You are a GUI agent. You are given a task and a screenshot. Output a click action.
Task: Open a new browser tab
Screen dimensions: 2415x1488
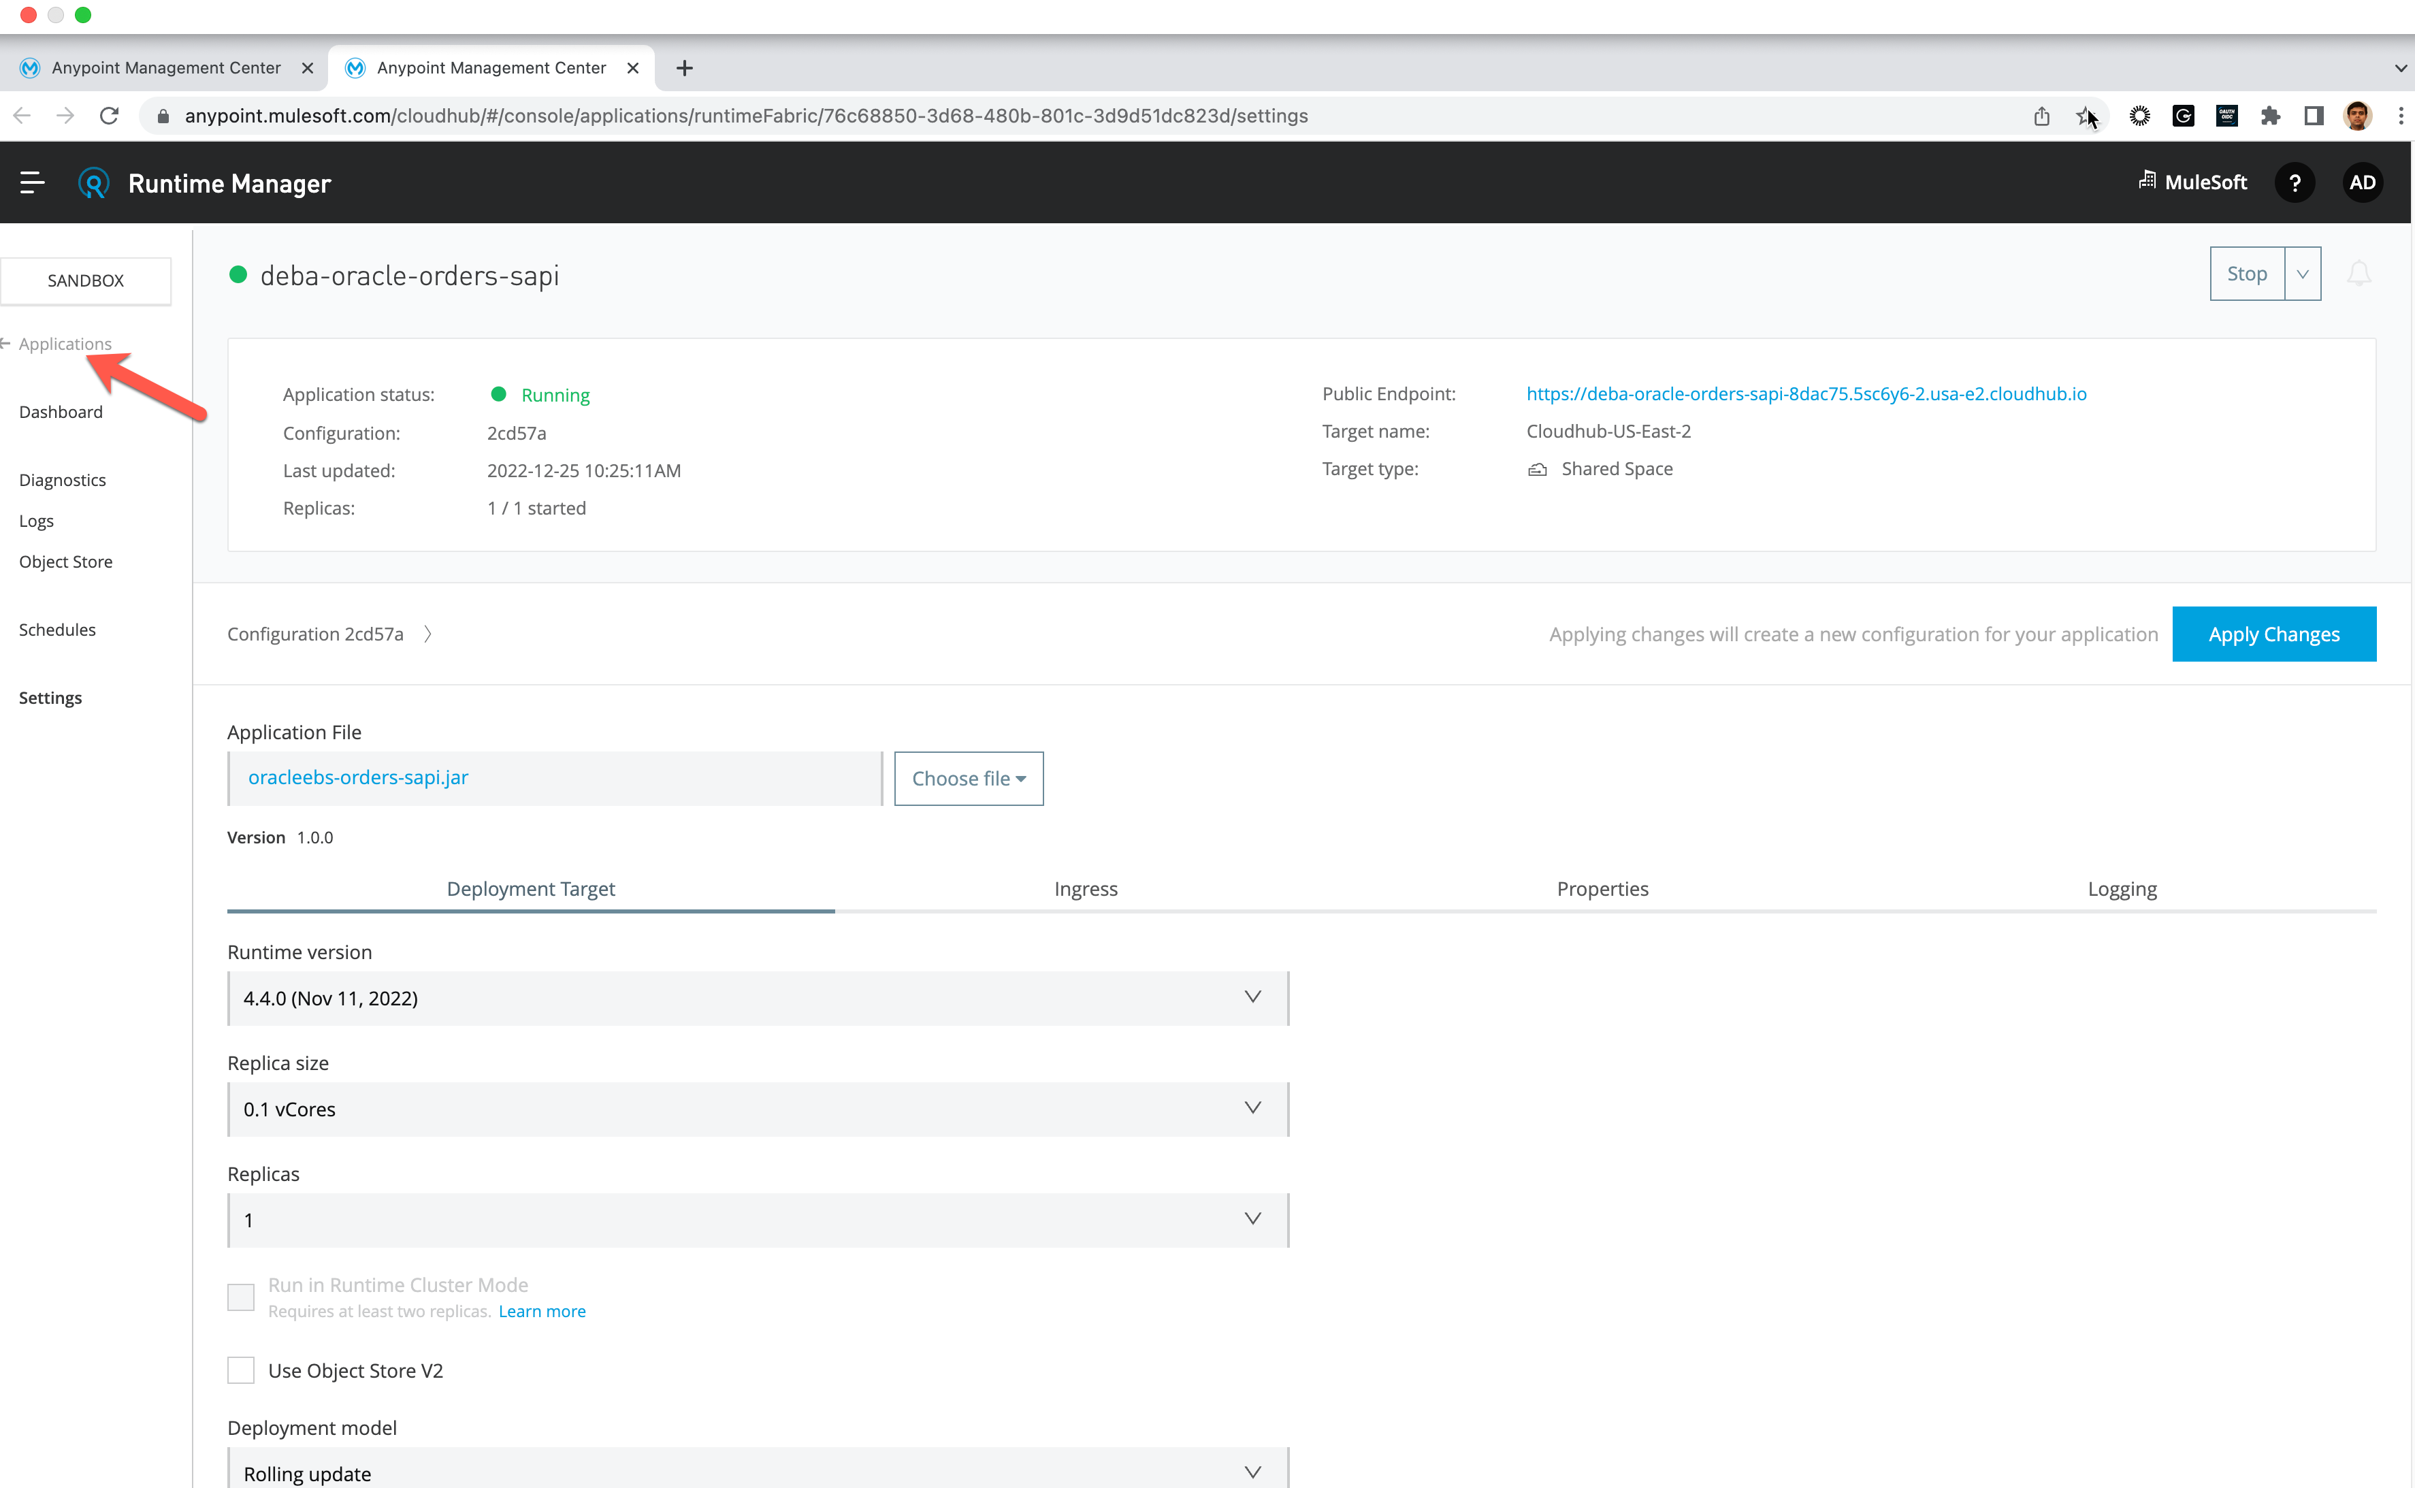(x=685, y=68)
